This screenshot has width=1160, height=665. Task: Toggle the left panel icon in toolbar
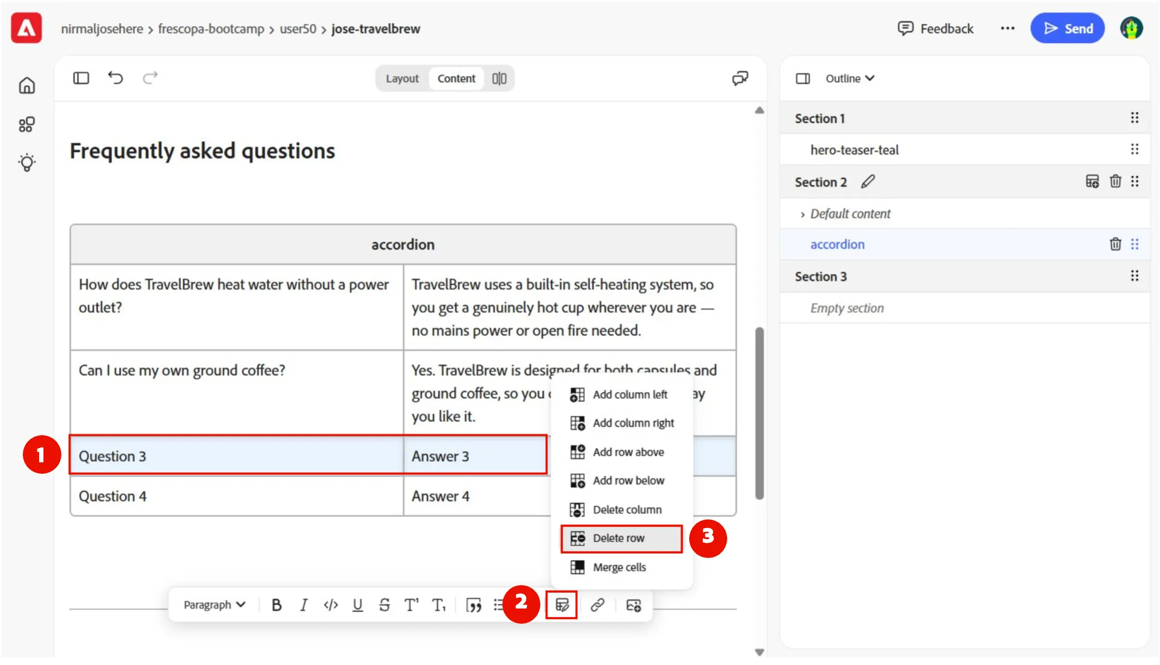pyautogui.click(x=81, y=78)
